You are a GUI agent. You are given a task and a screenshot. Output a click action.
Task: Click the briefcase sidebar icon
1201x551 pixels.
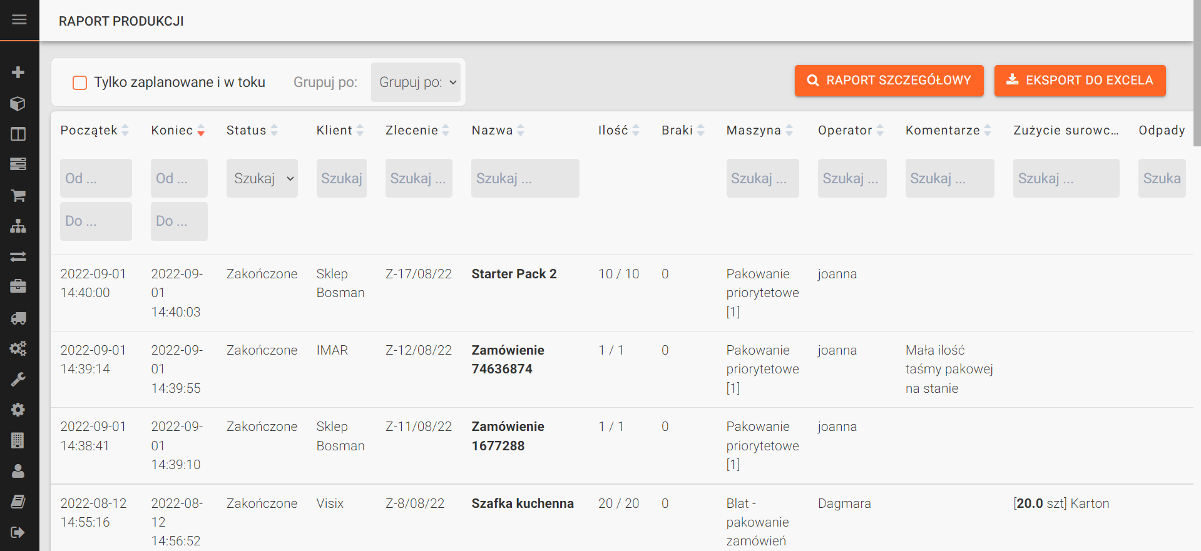pyautogui.click(x=18, y=287)
